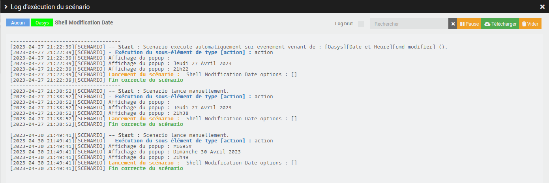Click the Shell Modification Date scenario name
Viewport: 549px width, 183px height.
pos(84,23)
